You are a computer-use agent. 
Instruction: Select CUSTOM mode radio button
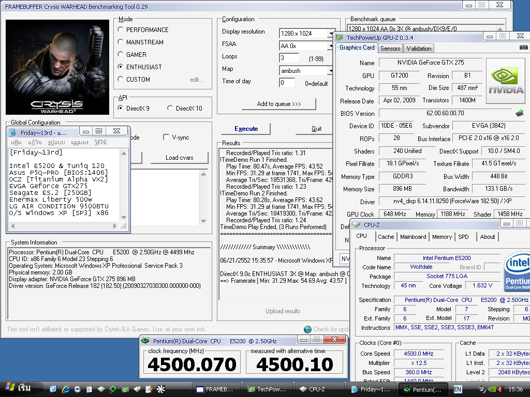click(x=120, y=79)
